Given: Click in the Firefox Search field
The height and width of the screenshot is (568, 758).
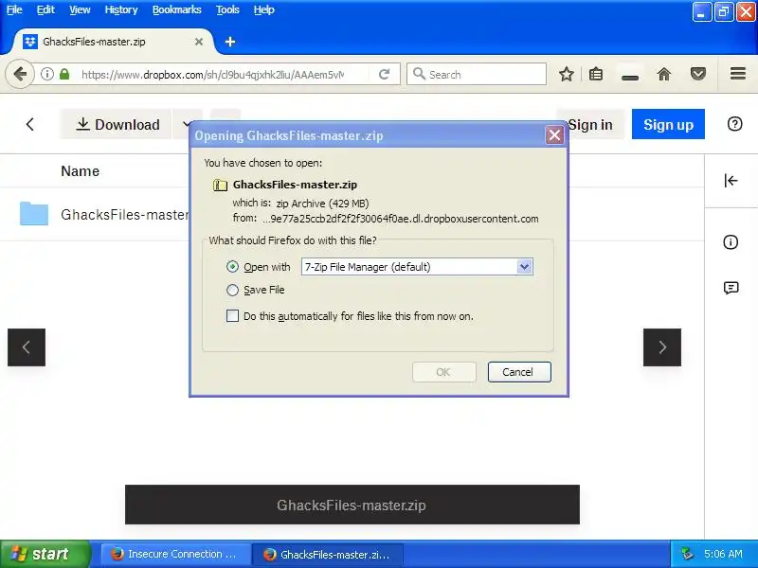Looking at the screenshot, I should pyautogui.click(x=477, y=74).
